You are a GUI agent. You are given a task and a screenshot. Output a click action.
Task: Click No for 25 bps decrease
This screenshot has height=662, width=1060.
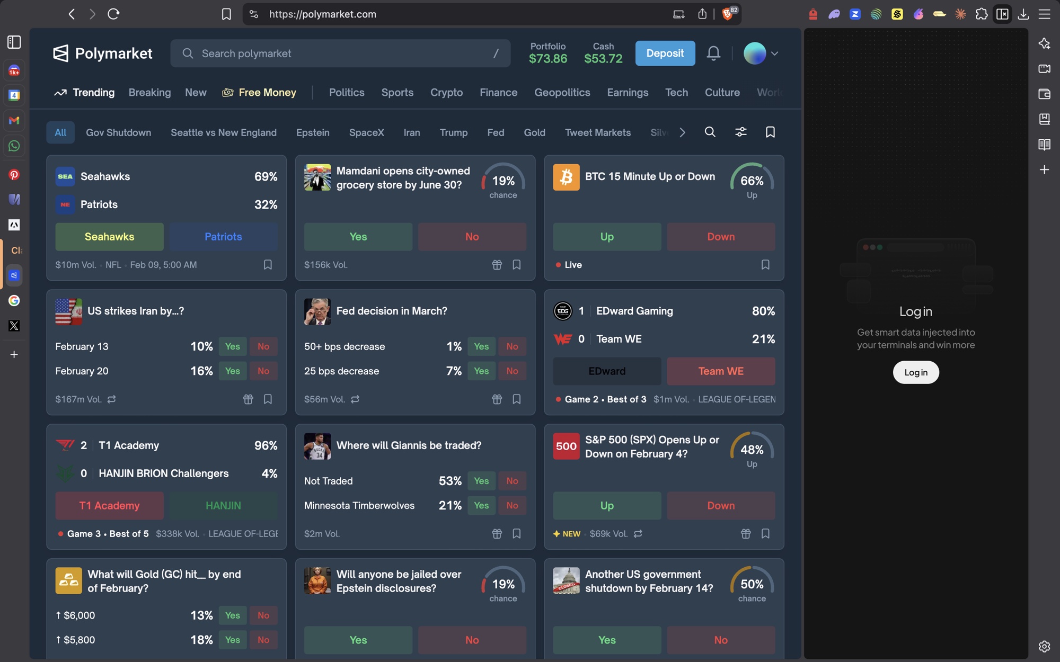pyautogui.click(x=512, y=371)
